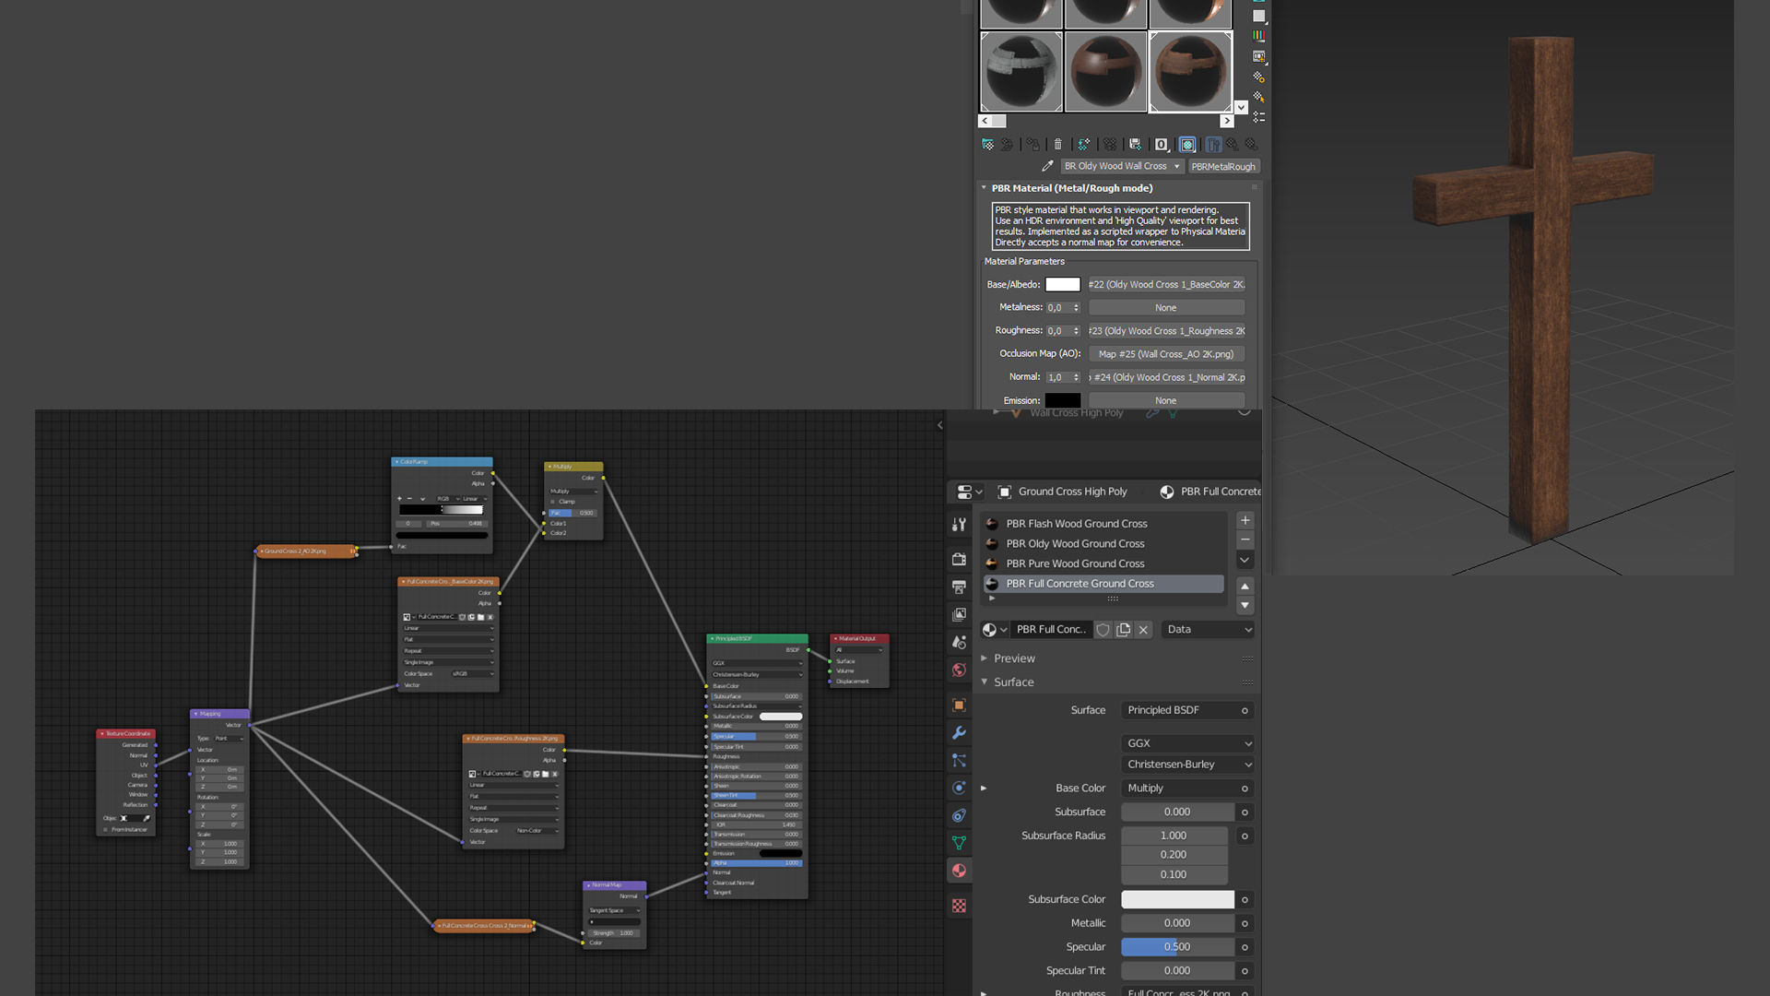Click the Occlusion Map #25 button
Viewport: 1770px width, 996px height.
click(1166, 354)
